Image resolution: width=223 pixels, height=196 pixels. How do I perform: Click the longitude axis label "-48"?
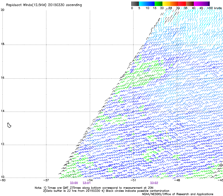pos(177,180)
